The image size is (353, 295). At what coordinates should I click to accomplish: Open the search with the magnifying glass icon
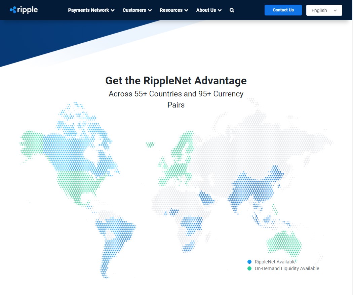[232, 10]
